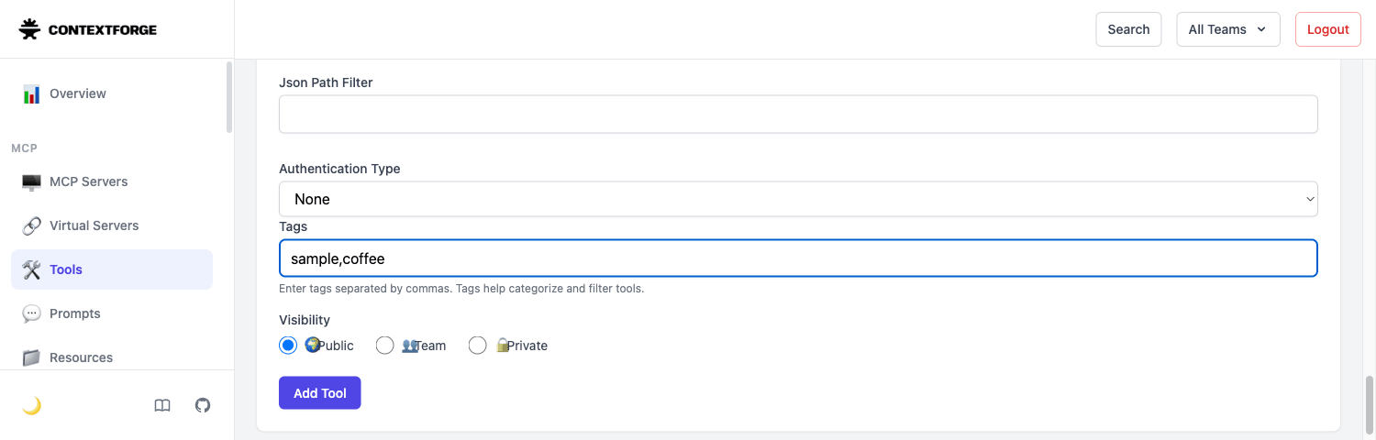Click the Logout button
This screenshot has height=440, width=1376.
pyautogui.click(x=1328, y=29)
